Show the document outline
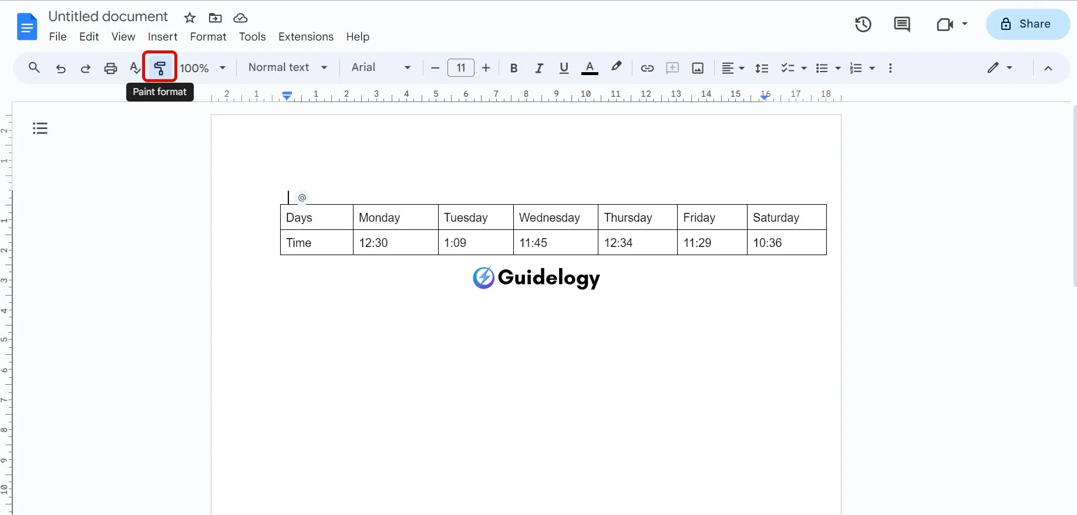This screenshot has width=1077, height=515. point(40,128)
